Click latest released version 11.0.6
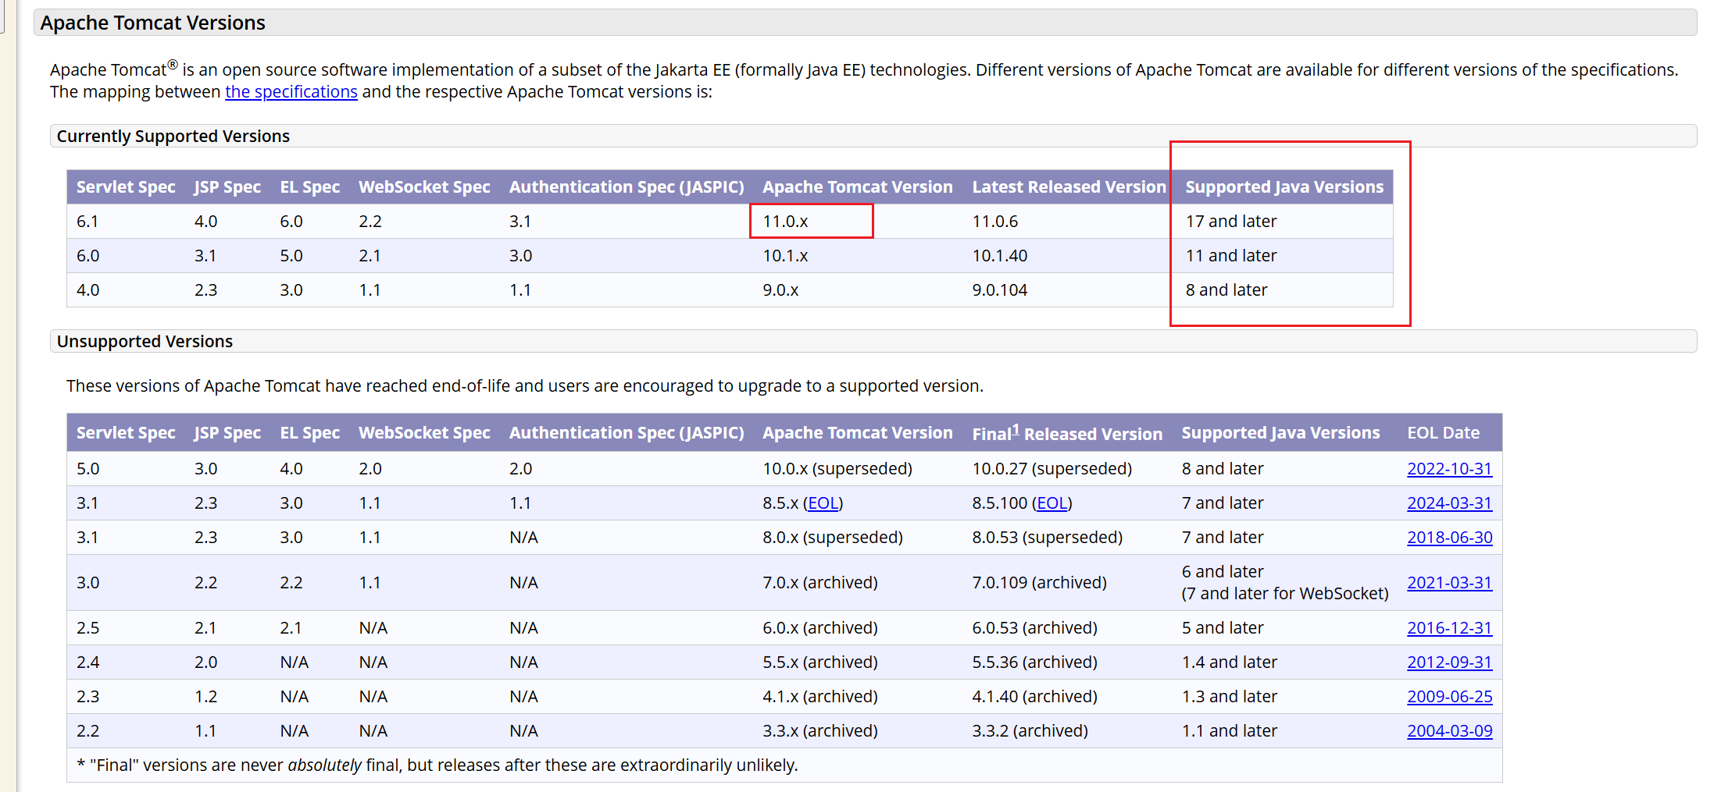This screenshot has height=792, width=1721. point(994,222)
